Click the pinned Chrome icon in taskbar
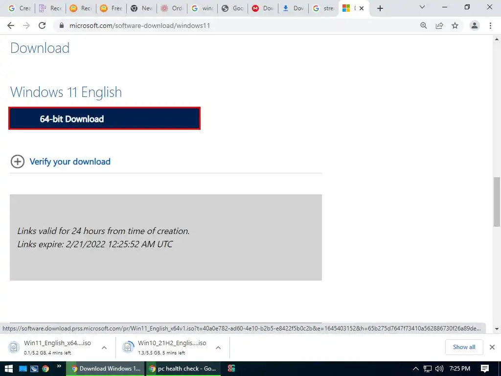Image resolution: width=501 pixels, height=376 pixels. point(46,369)
